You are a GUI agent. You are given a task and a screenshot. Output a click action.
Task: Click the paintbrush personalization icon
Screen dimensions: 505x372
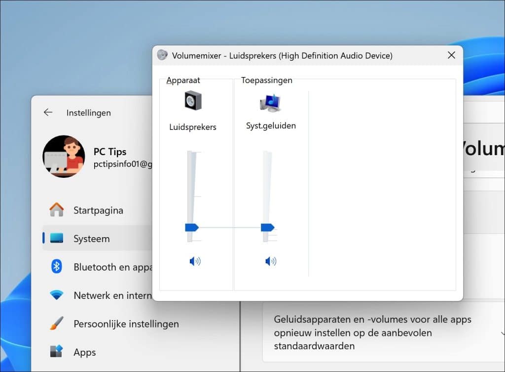(57, 324)
